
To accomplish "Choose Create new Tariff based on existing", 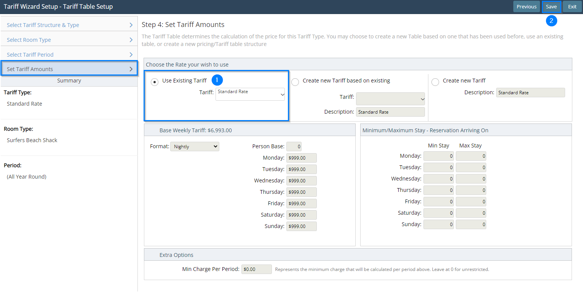I will pyautogui.click(x=295, y=82).
